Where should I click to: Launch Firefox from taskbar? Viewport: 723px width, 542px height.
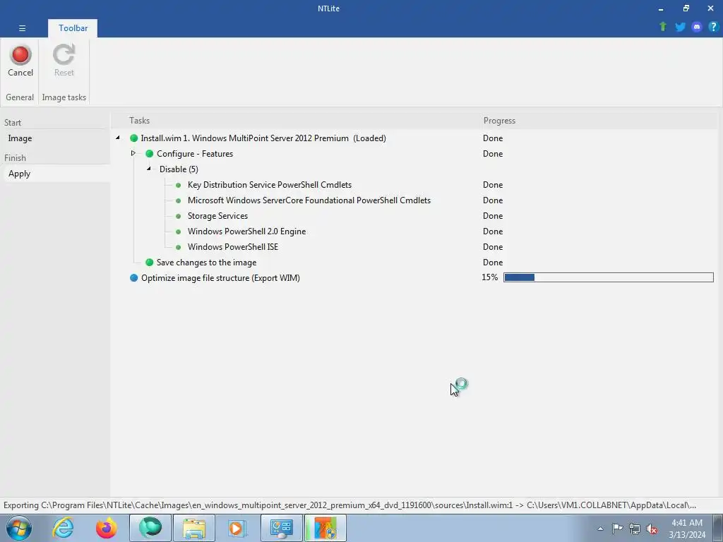107,528
